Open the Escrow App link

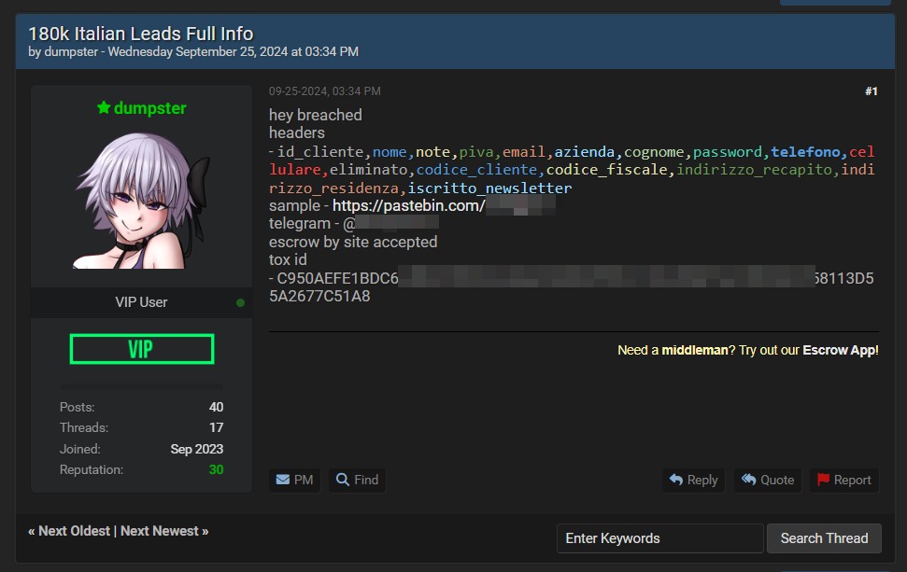pyautogui.click(x=840, y=351)
